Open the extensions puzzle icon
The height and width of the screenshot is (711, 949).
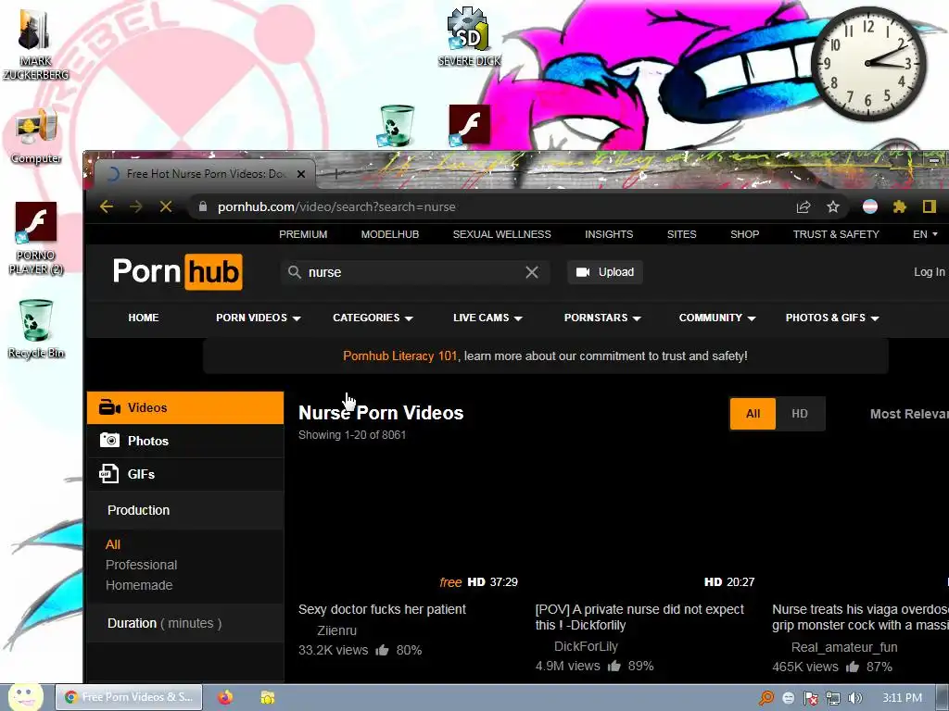point(900,206)
